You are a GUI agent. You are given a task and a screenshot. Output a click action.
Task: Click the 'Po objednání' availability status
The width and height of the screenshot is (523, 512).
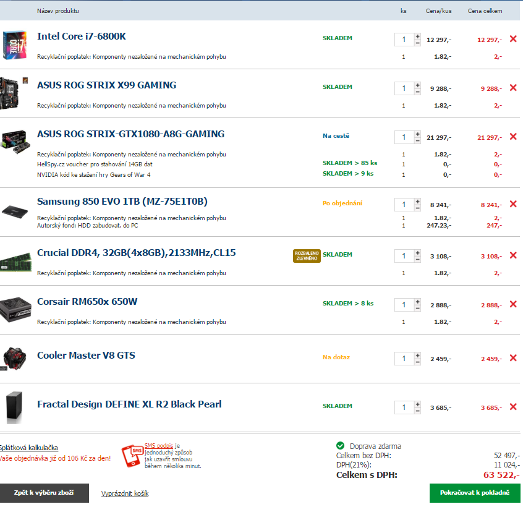tap(342, 203)
